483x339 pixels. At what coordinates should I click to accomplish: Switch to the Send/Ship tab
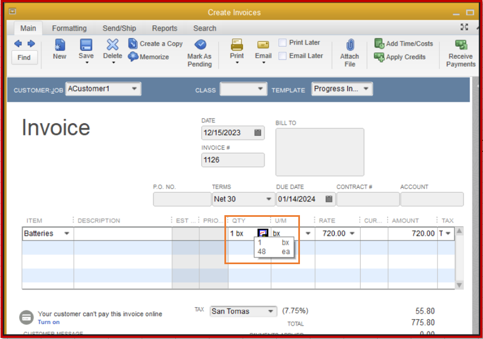[x=119, y=28]
